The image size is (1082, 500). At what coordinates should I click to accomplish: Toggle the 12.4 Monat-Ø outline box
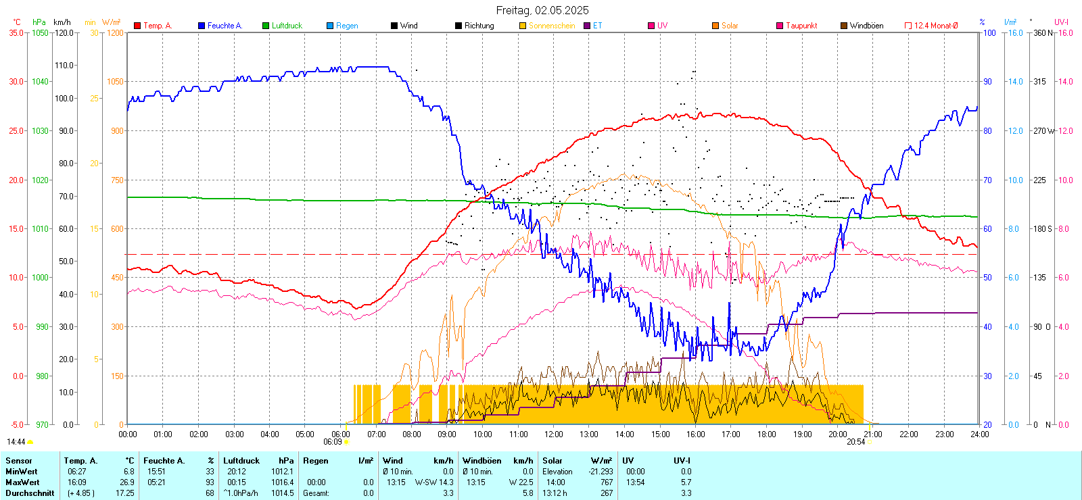tap(908, 26)
